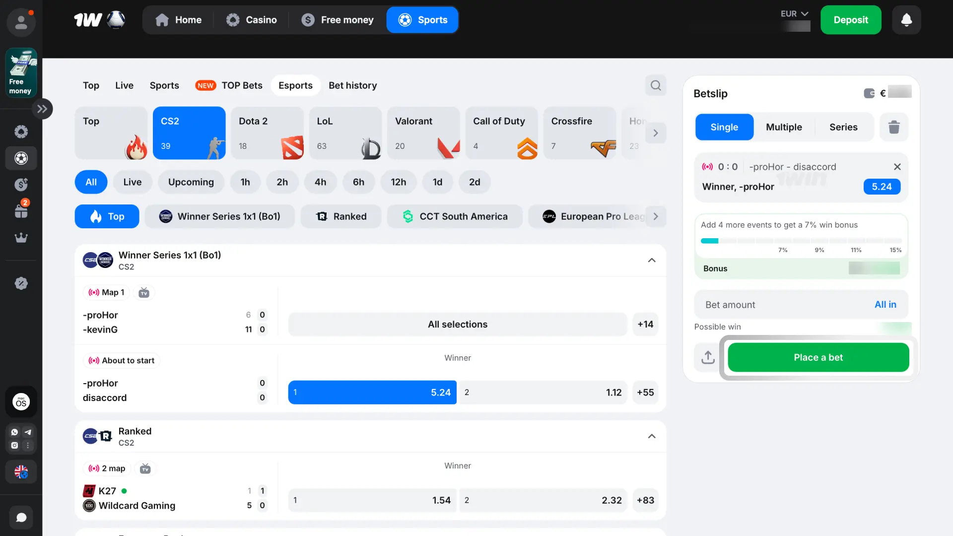Open the notifications bell

click(x=906, y=20)
